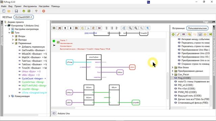Expand the Мои блоки library folder

tap(172, 67)
